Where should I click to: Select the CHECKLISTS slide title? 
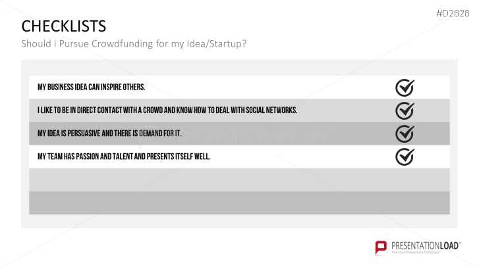pyautogui.click(x=63, y=26)
